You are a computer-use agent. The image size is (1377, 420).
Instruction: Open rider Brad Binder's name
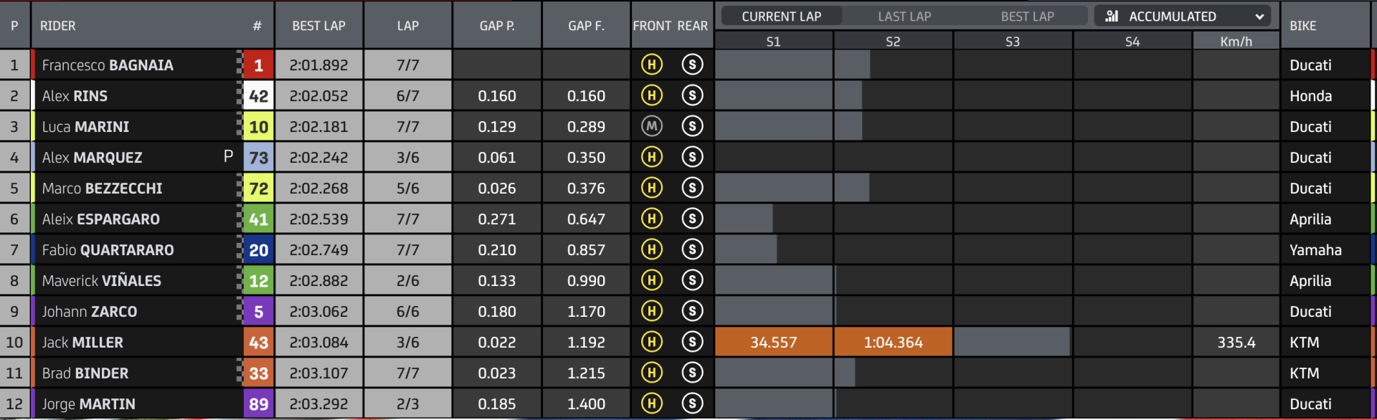click(85, 373)
